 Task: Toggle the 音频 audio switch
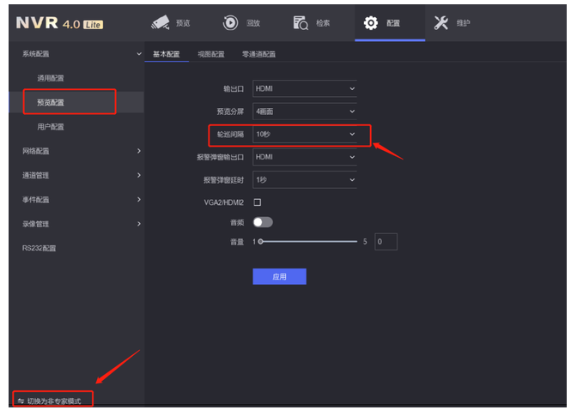pyautogui.click(x=262, y=222)
